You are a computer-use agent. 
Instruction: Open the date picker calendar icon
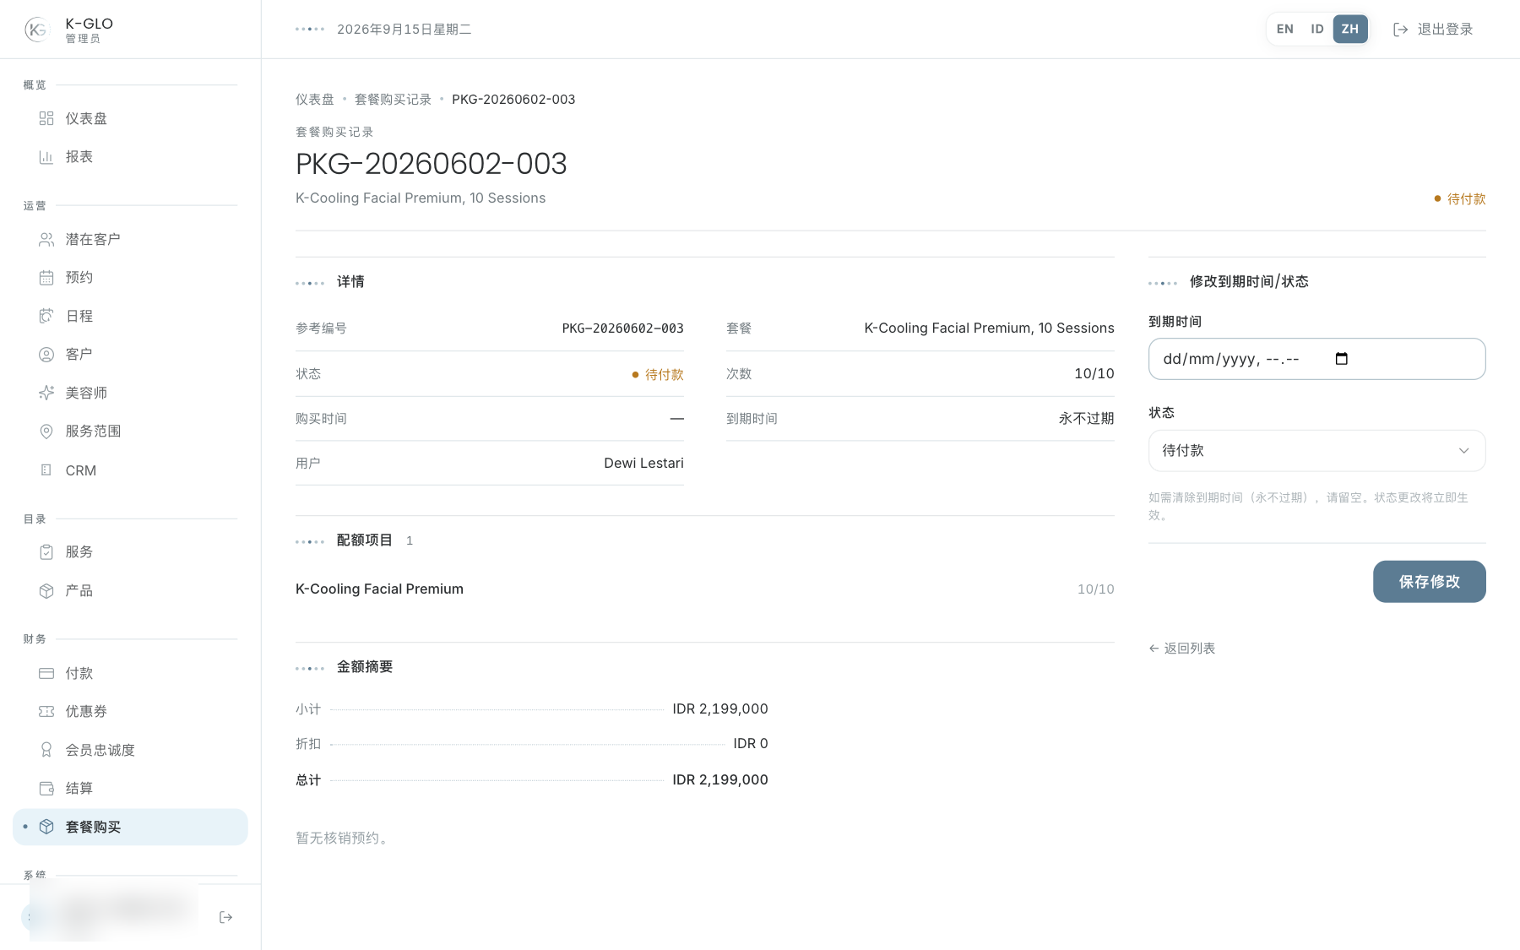click(1341, 359)
